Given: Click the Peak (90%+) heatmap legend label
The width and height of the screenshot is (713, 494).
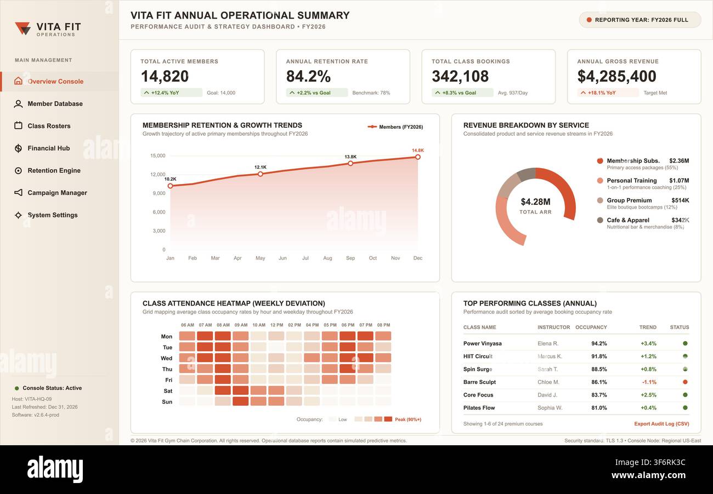Looking at the screenshot, I should [408, 420].
